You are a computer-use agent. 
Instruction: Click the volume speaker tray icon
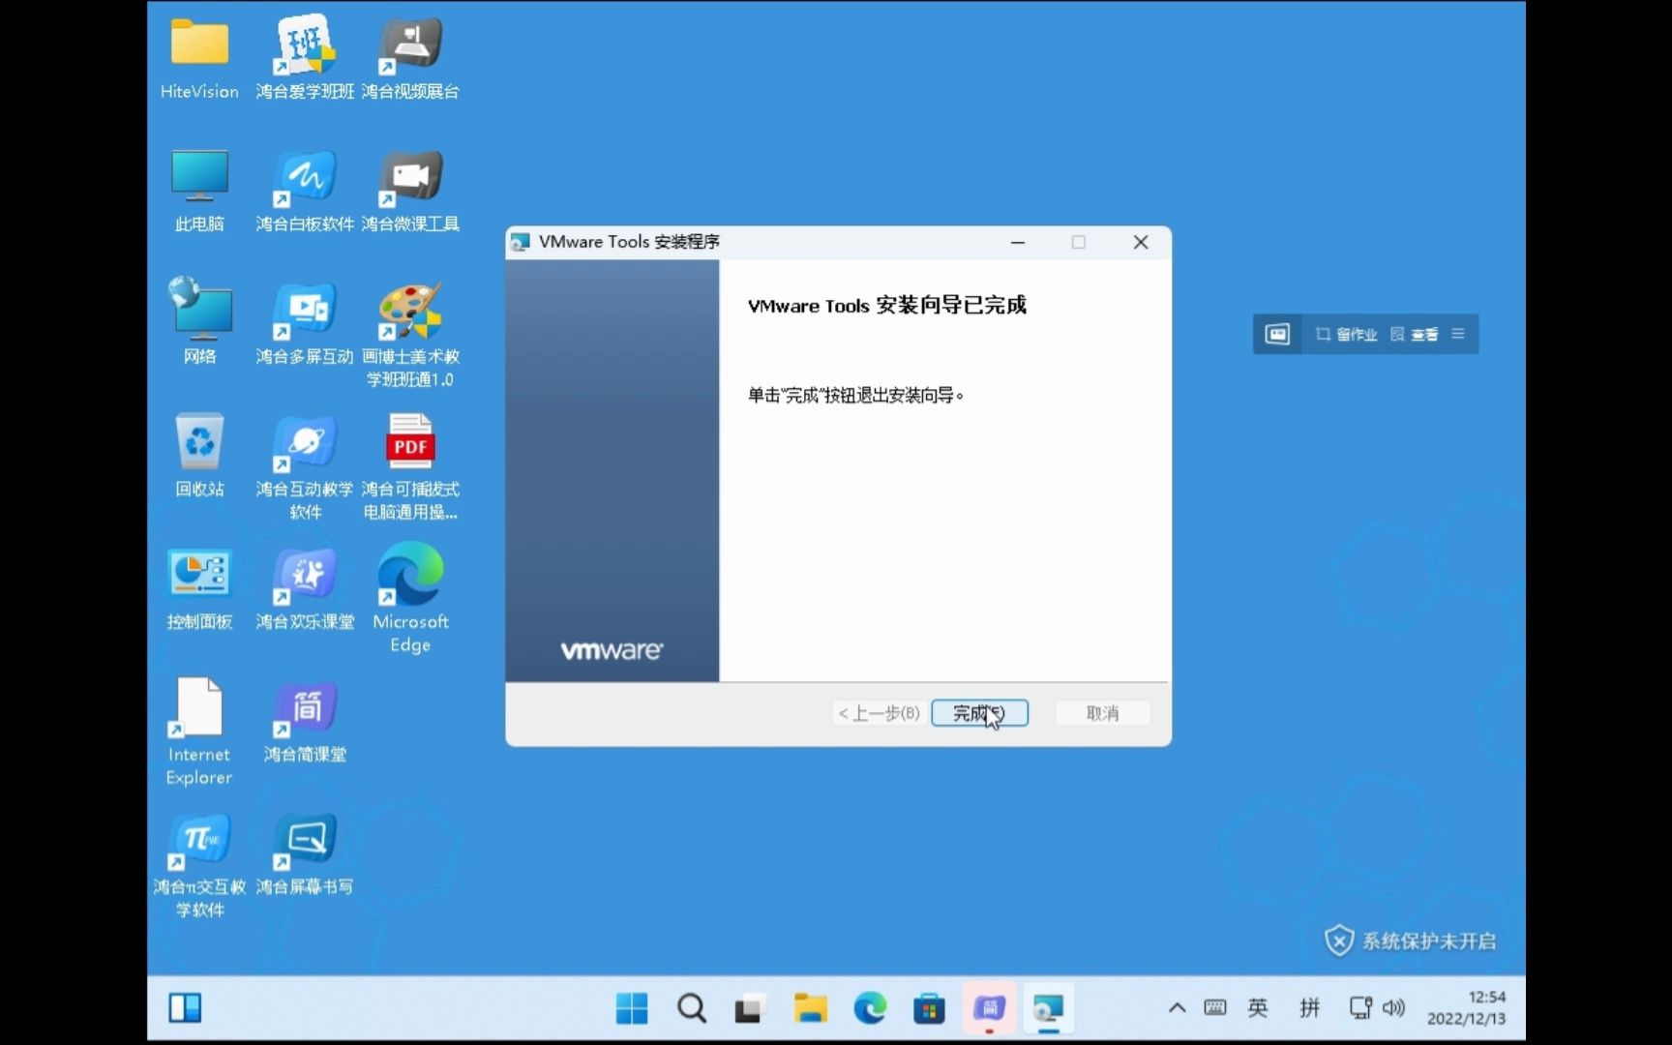pyautogui.click(x=1393, y=1008)
